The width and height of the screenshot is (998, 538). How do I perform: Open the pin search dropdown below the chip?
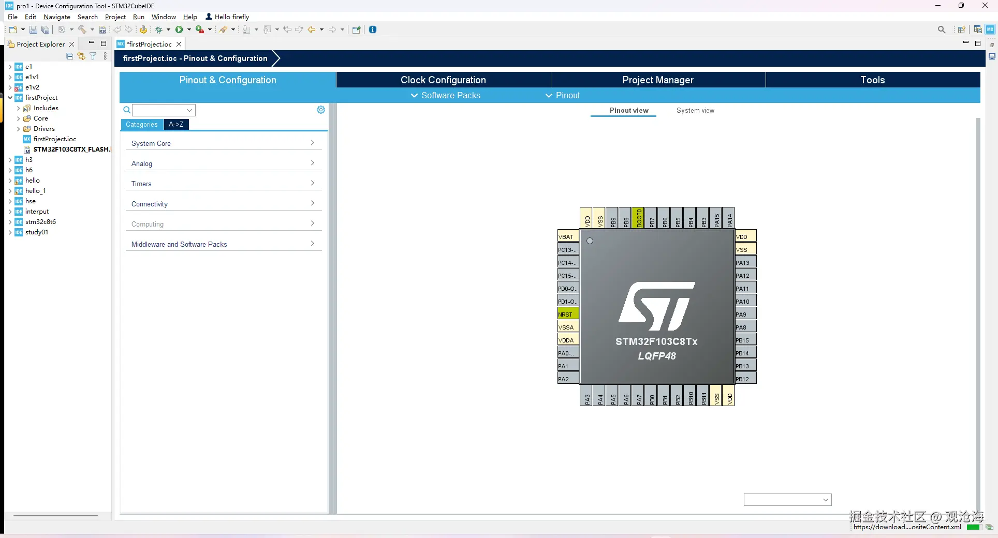coord(787,500)
